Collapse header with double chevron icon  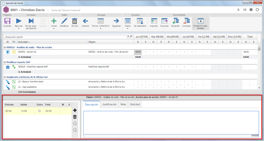tap(238, 10)
